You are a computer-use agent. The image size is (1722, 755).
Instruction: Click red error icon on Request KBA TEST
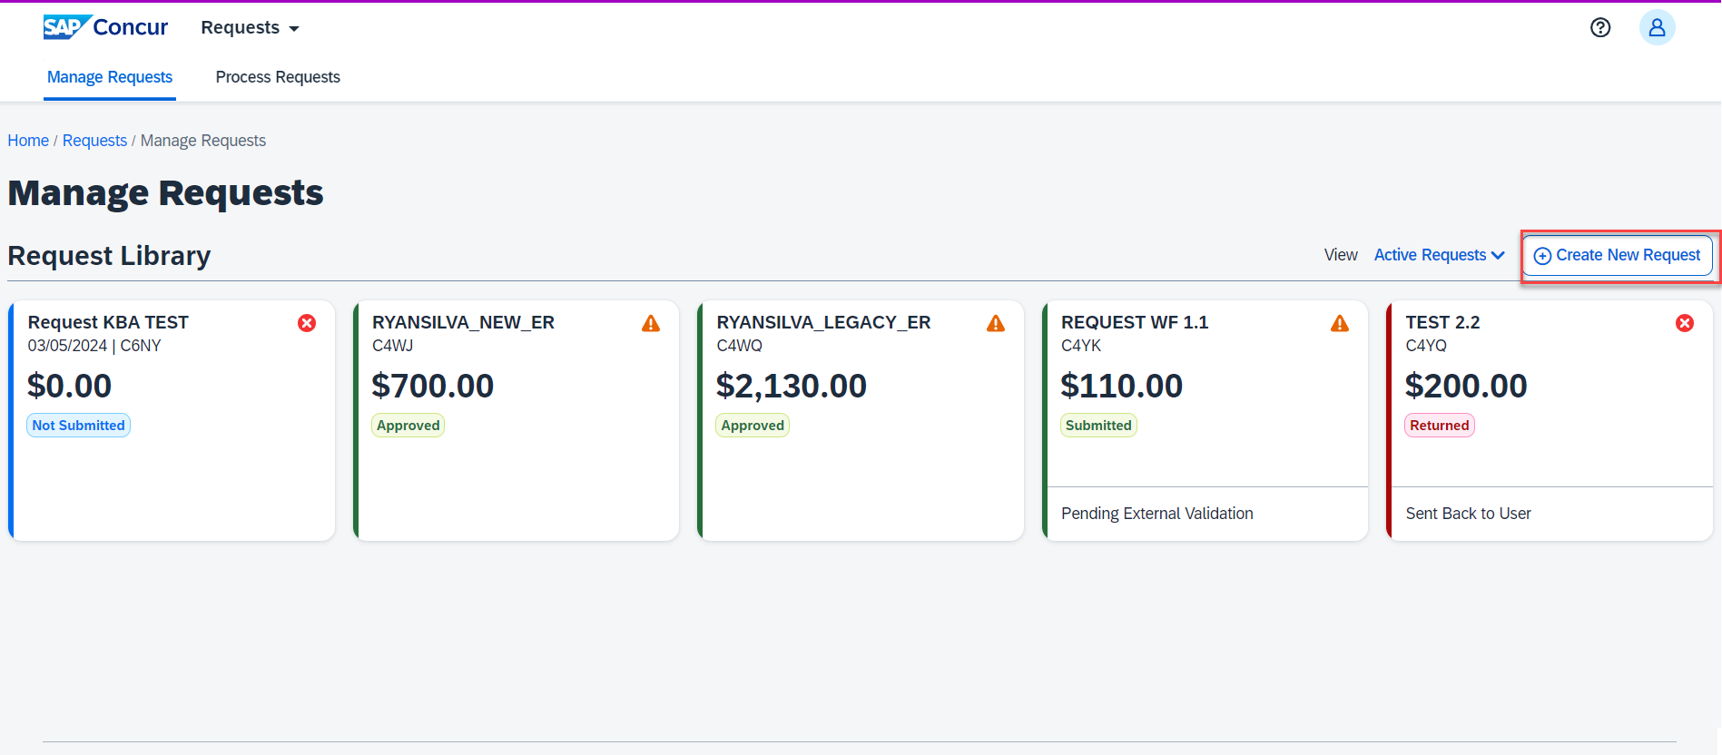[307, 323]
